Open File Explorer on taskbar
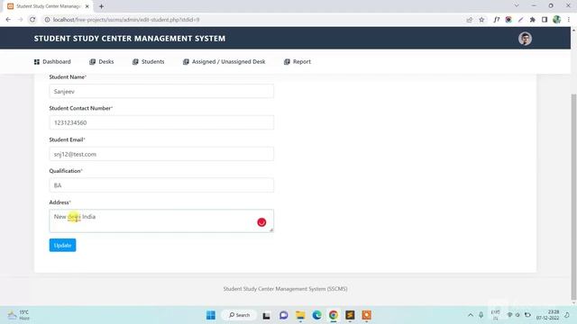The image size is (577, 324). pyautogui.click(x=300, y=315)
